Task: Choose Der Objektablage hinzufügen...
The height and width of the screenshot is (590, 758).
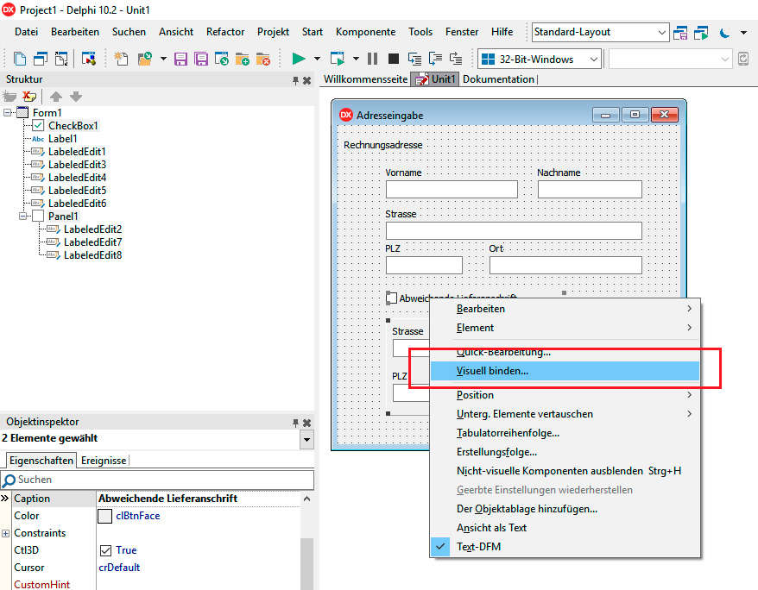Action: click(565, 509)
